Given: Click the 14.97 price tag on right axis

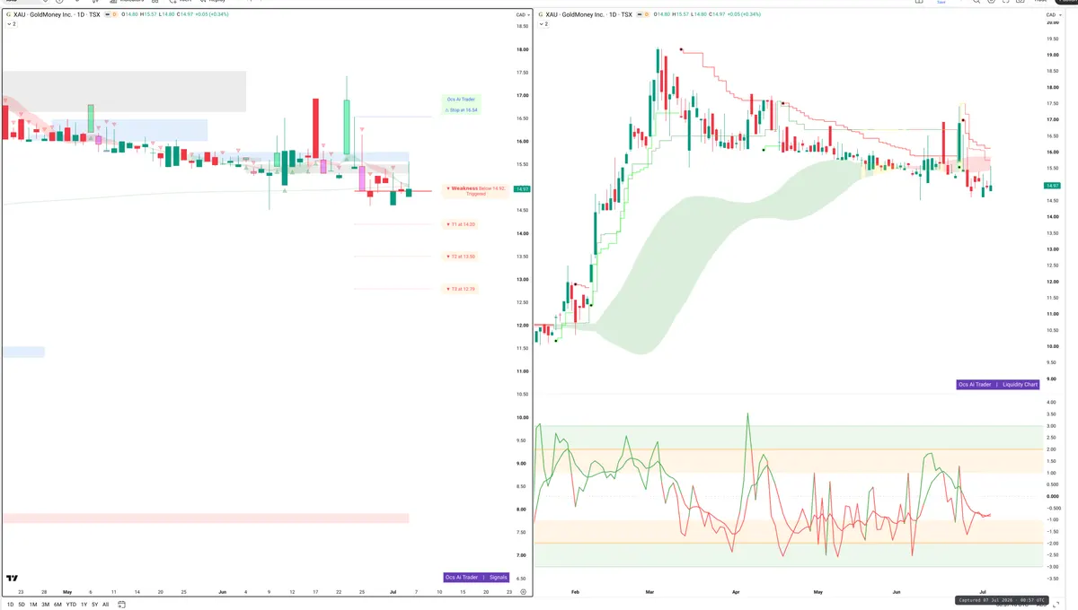Looking at the screenshot, I should [1053, 185].
